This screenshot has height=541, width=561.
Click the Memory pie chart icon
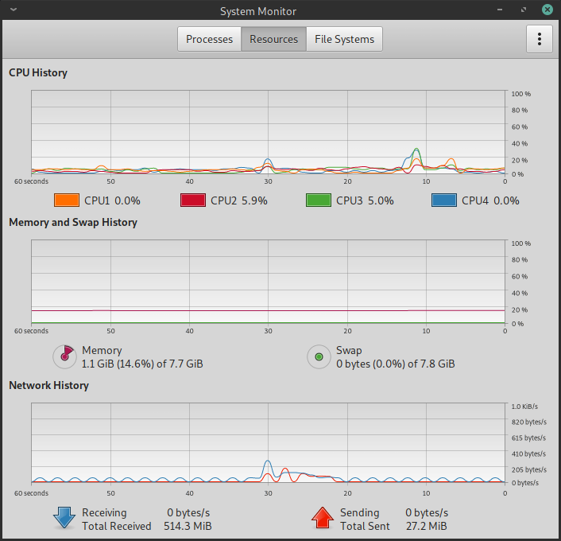pyautogui.click(x=64, y=357)
